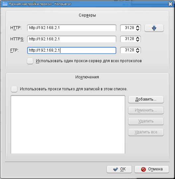Increase the HTTPS port value

pyautogui.click(x=137, y=38)
